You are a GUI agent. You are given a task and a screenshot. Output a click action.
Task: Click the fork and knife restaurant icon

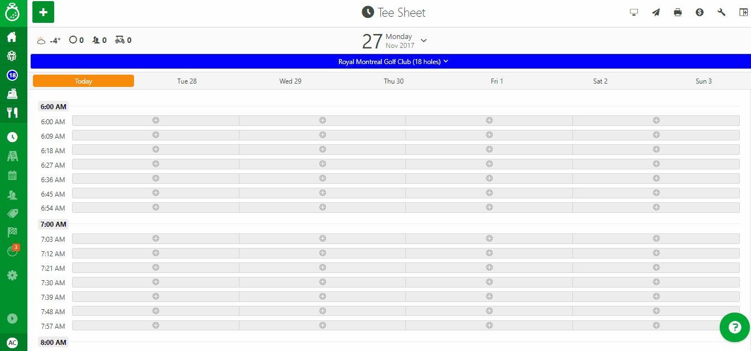click(x=12, y=113)
